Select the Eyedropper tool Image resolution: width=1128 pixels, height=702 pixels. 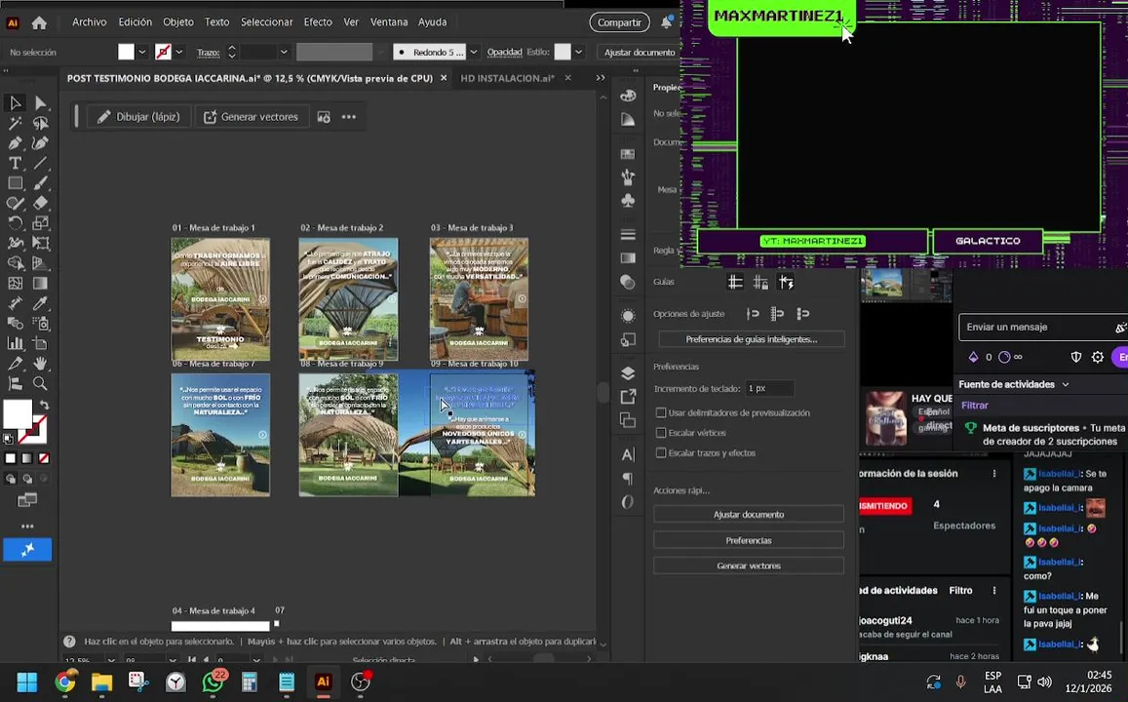40,303
